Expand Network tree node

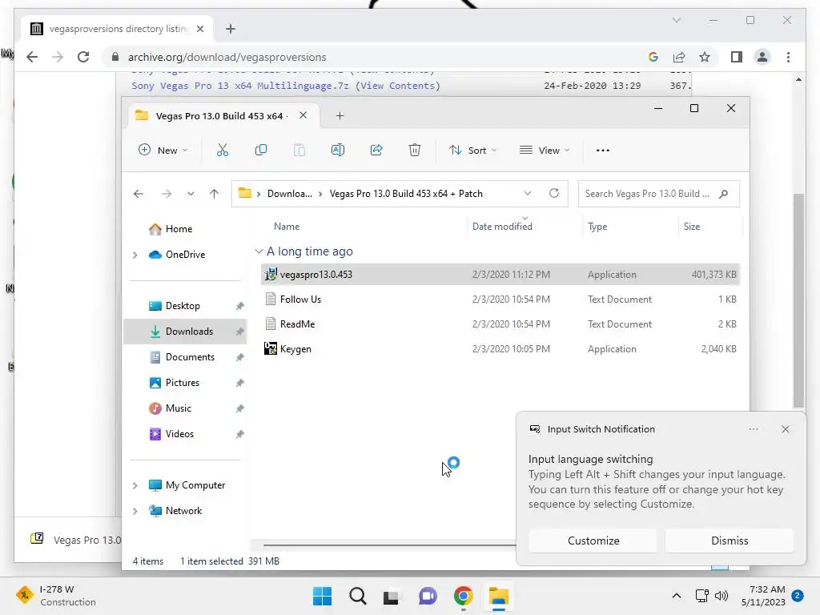[135, 511]
